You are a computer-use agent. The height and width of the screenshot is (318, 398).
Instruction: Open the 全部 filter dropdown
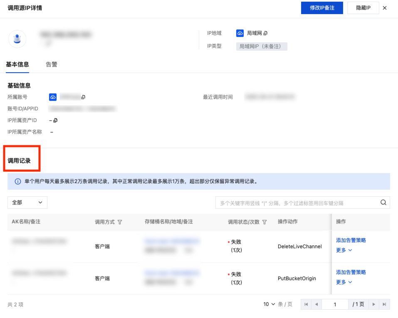(27, 203)
